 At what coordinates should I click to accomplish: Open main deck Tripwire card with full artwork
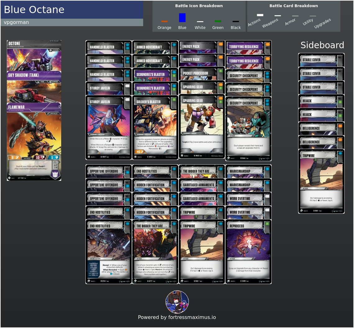click(202, 251)
